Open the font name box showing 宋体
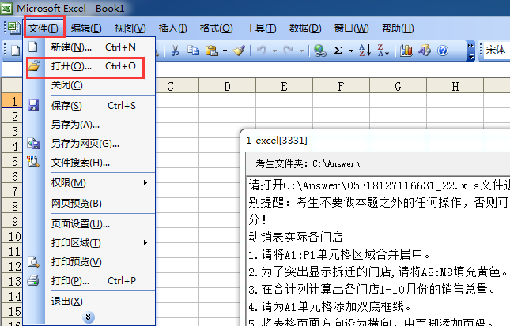 point(496,51)
